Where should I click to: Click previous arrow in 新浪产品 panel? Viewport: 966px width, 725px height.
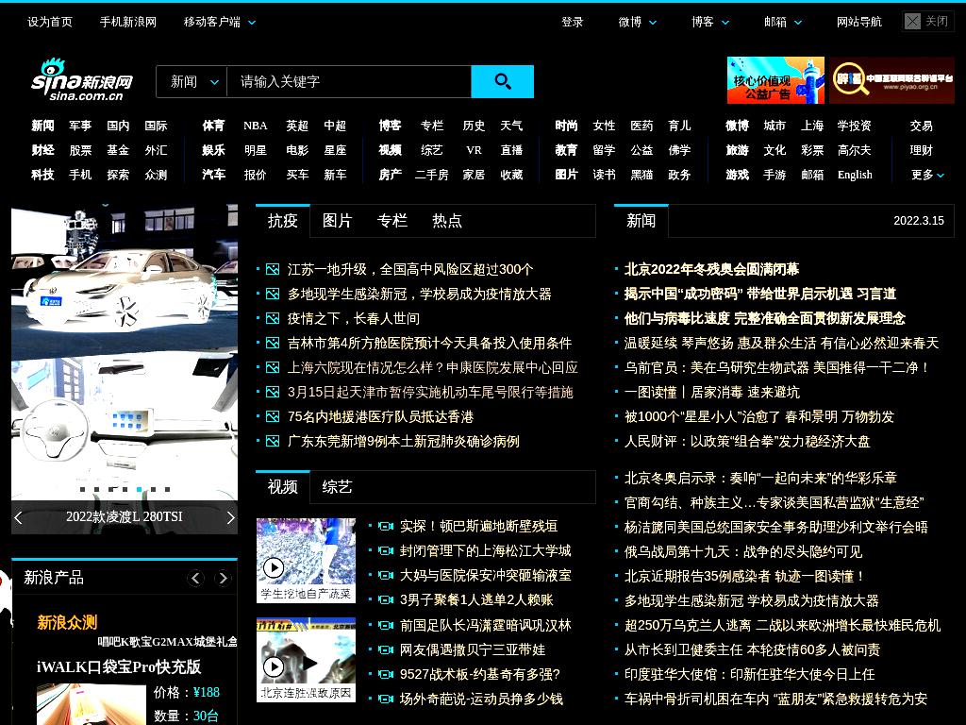point(196,579)
